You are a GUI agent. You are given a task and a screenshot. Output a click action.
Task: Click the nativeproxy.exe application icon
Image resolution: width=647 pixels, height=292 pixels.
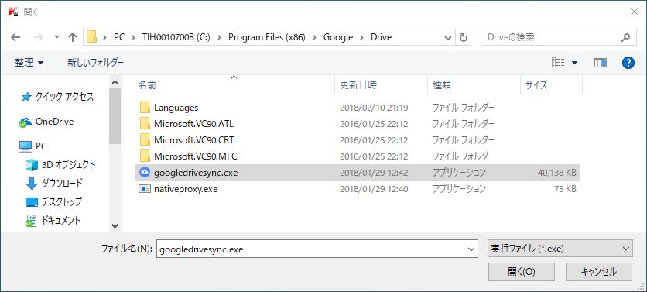tap(145, 189)
